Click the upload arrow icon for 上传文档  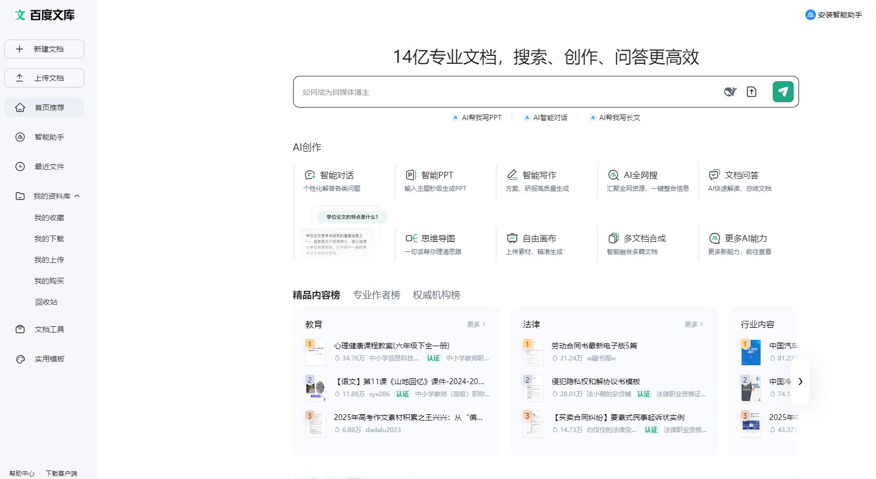pos(20,78)
